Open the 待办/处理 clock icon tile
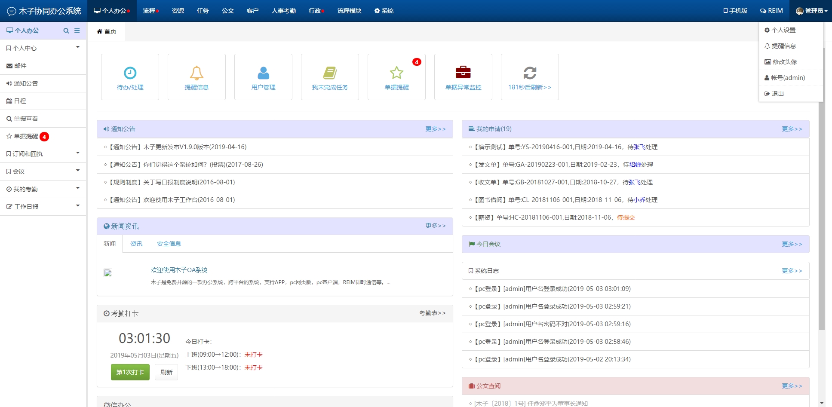The image size is (832, 407). pos(130,77)
